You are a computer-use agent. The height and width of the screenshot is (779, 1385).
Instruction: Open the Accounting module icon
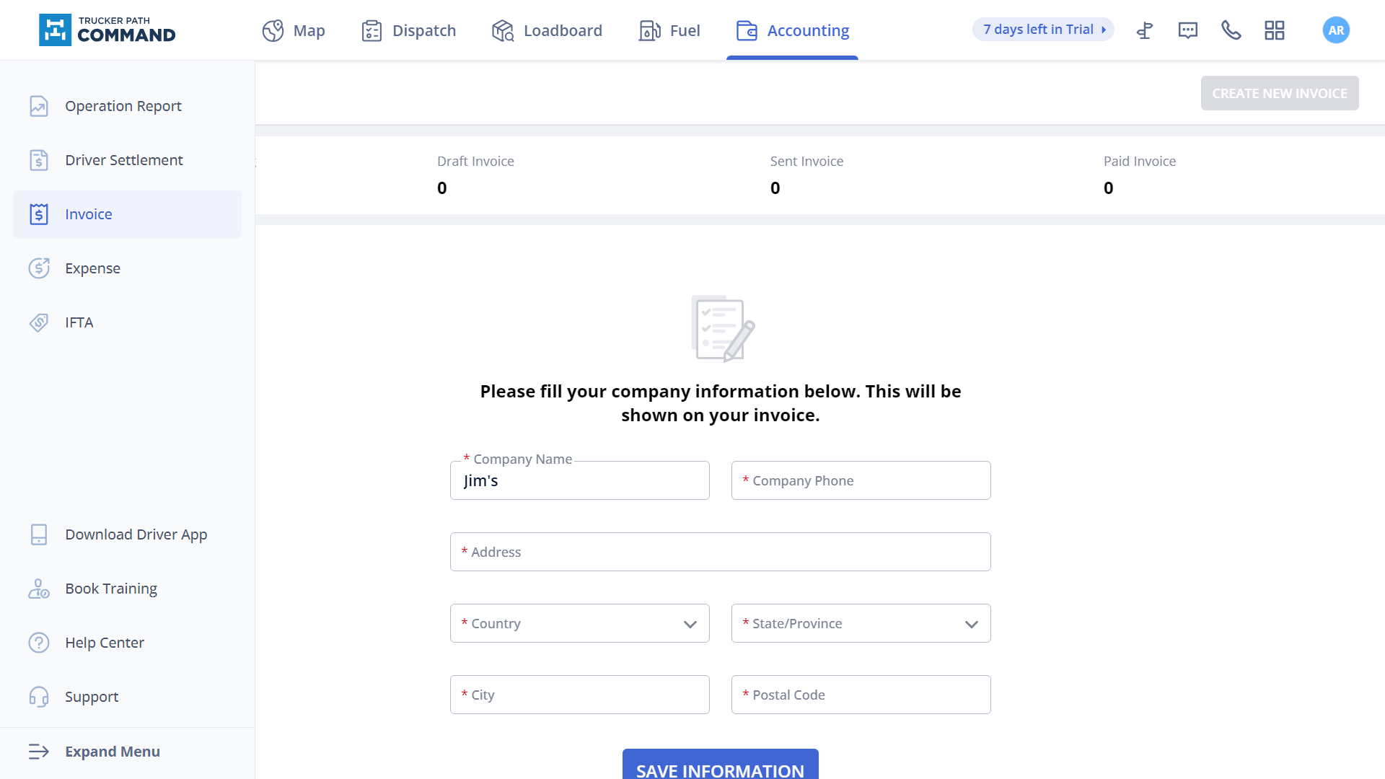point(746,30)
